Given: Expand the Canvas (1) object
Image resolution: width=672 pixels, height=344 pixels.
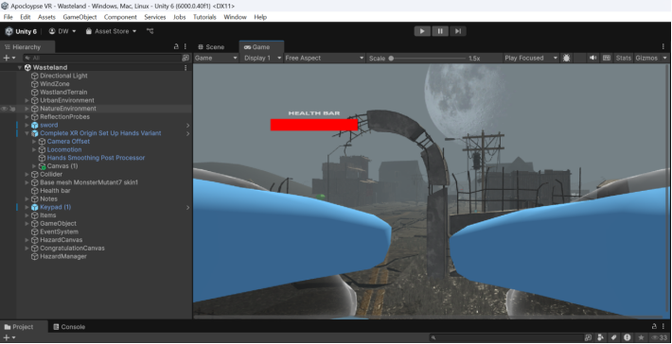Looking at the screenshot, I should coord(34,166).
